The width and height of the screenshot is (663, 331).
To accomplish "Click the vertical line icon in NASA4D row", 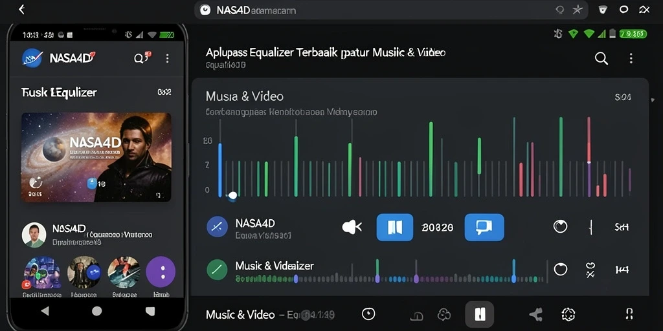I will [x=590, y=227].
